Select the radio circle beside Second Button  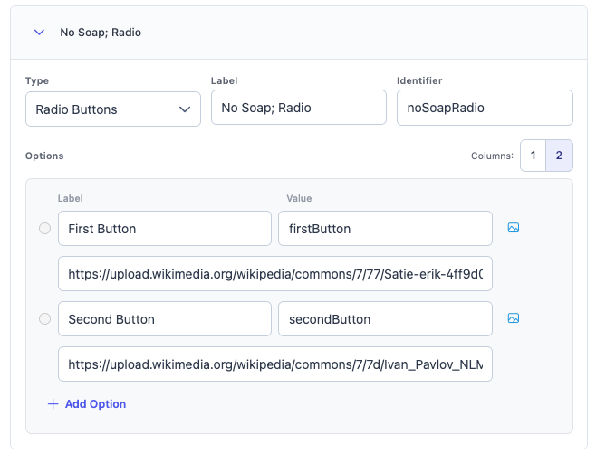[45, 318]
